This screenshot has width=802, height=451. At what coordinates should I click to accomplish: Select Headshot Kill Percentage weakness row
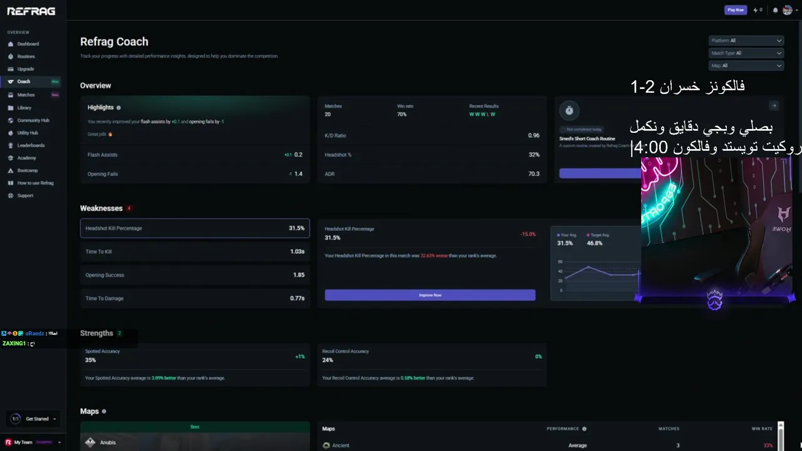195,228
